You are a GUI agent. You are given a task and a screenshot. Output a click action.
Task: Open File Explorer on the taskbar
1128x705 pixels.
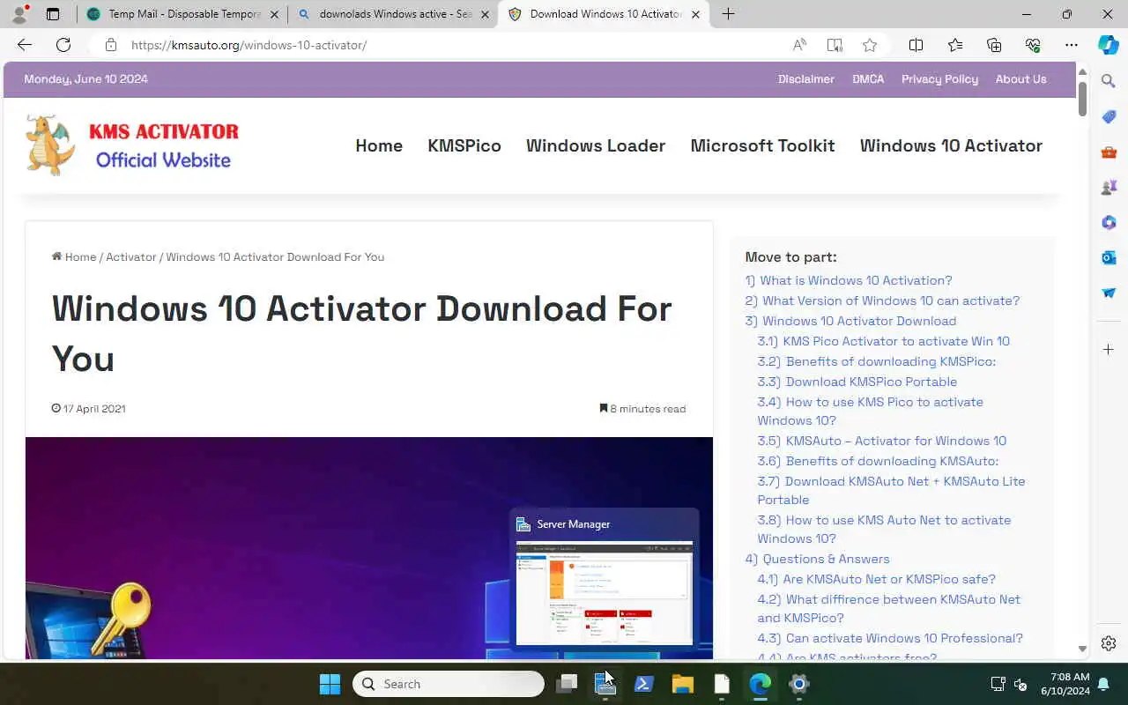point(683,684)
